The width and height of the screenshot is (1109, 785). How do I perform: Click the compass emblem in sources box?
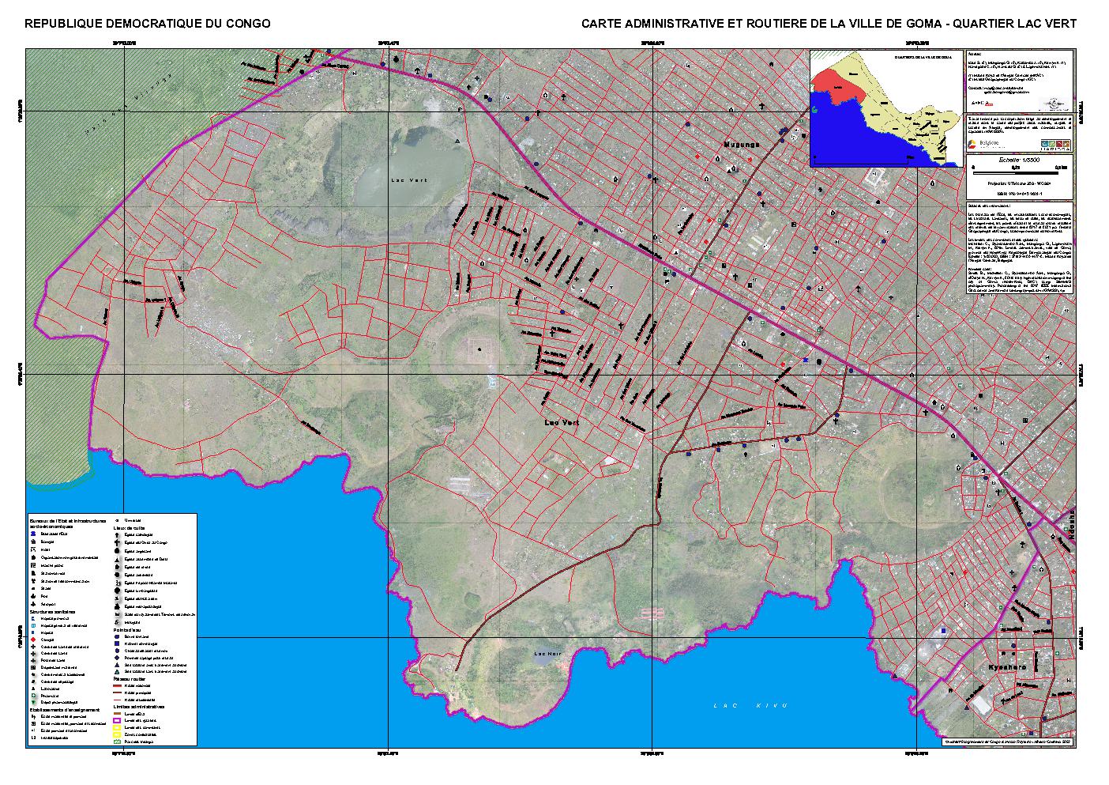[x=1053, y=104]
